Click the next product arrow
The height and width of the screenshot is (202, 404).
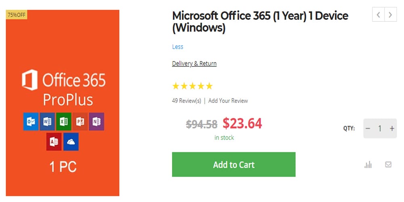(x=390, y=15)
